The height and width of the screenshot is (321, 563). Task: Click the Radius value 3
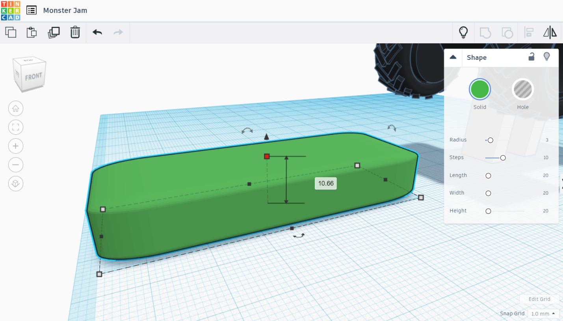point(547,140)
